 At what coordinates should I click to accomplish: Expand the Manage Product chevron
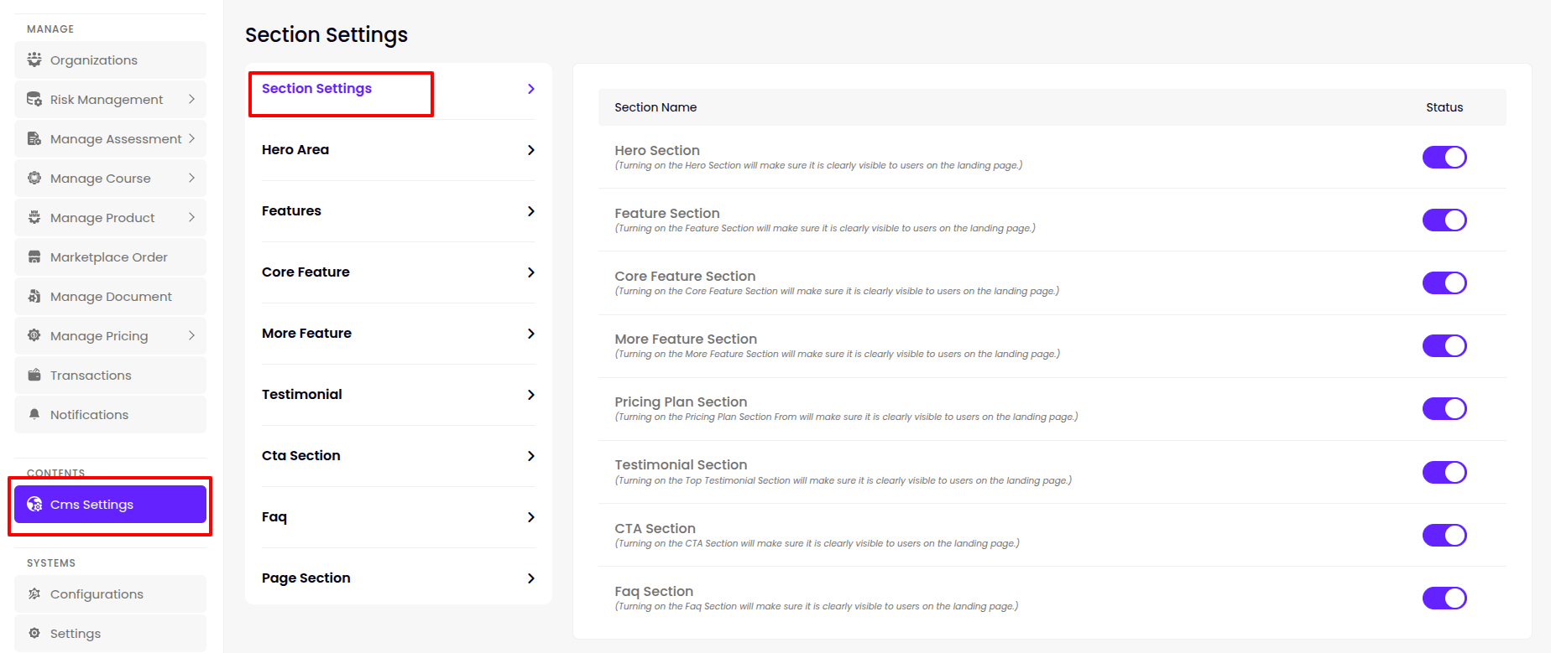click(191, 217)
